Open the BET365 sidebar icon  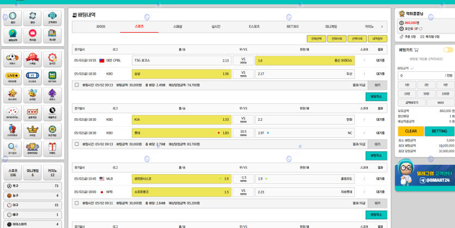tap(52, 77)
